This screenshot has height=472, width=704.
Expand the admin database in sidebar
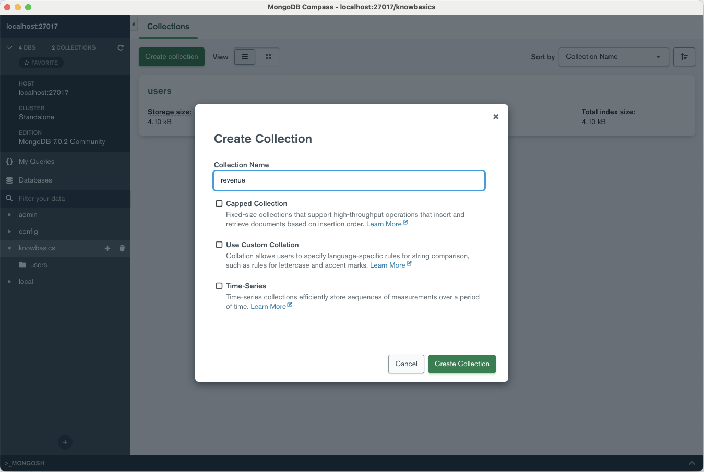point(9,215)
